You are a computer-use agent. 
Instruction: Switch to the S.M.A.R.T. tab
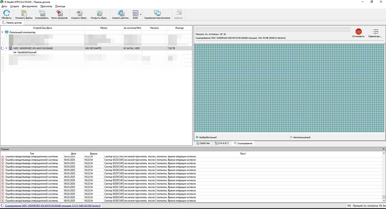coord(221,143)
